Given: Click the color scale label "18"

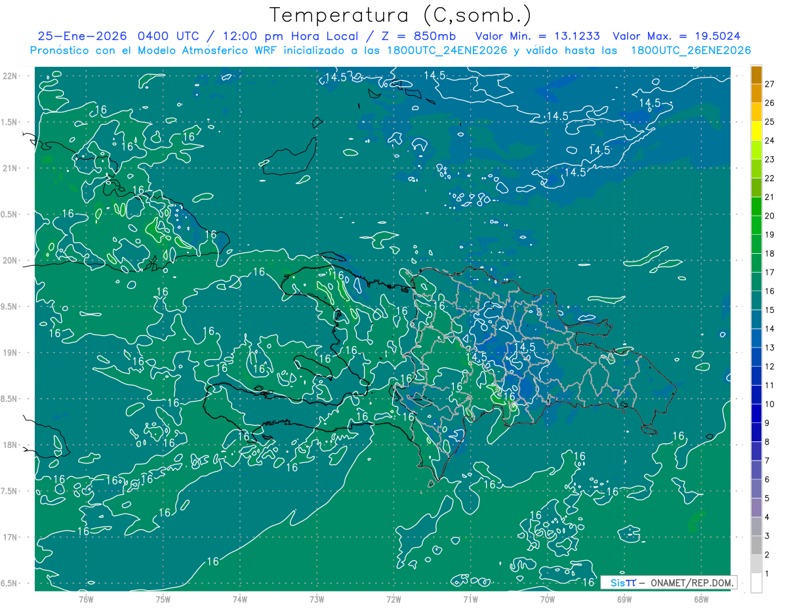Looking at the screenshot, I should click(x=769, y=253).
